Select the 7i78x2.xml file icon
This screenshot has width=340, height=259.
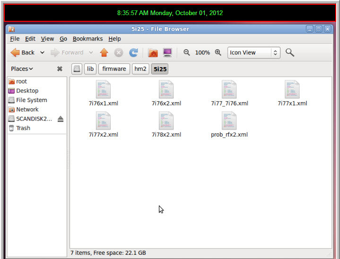(166, 121)
